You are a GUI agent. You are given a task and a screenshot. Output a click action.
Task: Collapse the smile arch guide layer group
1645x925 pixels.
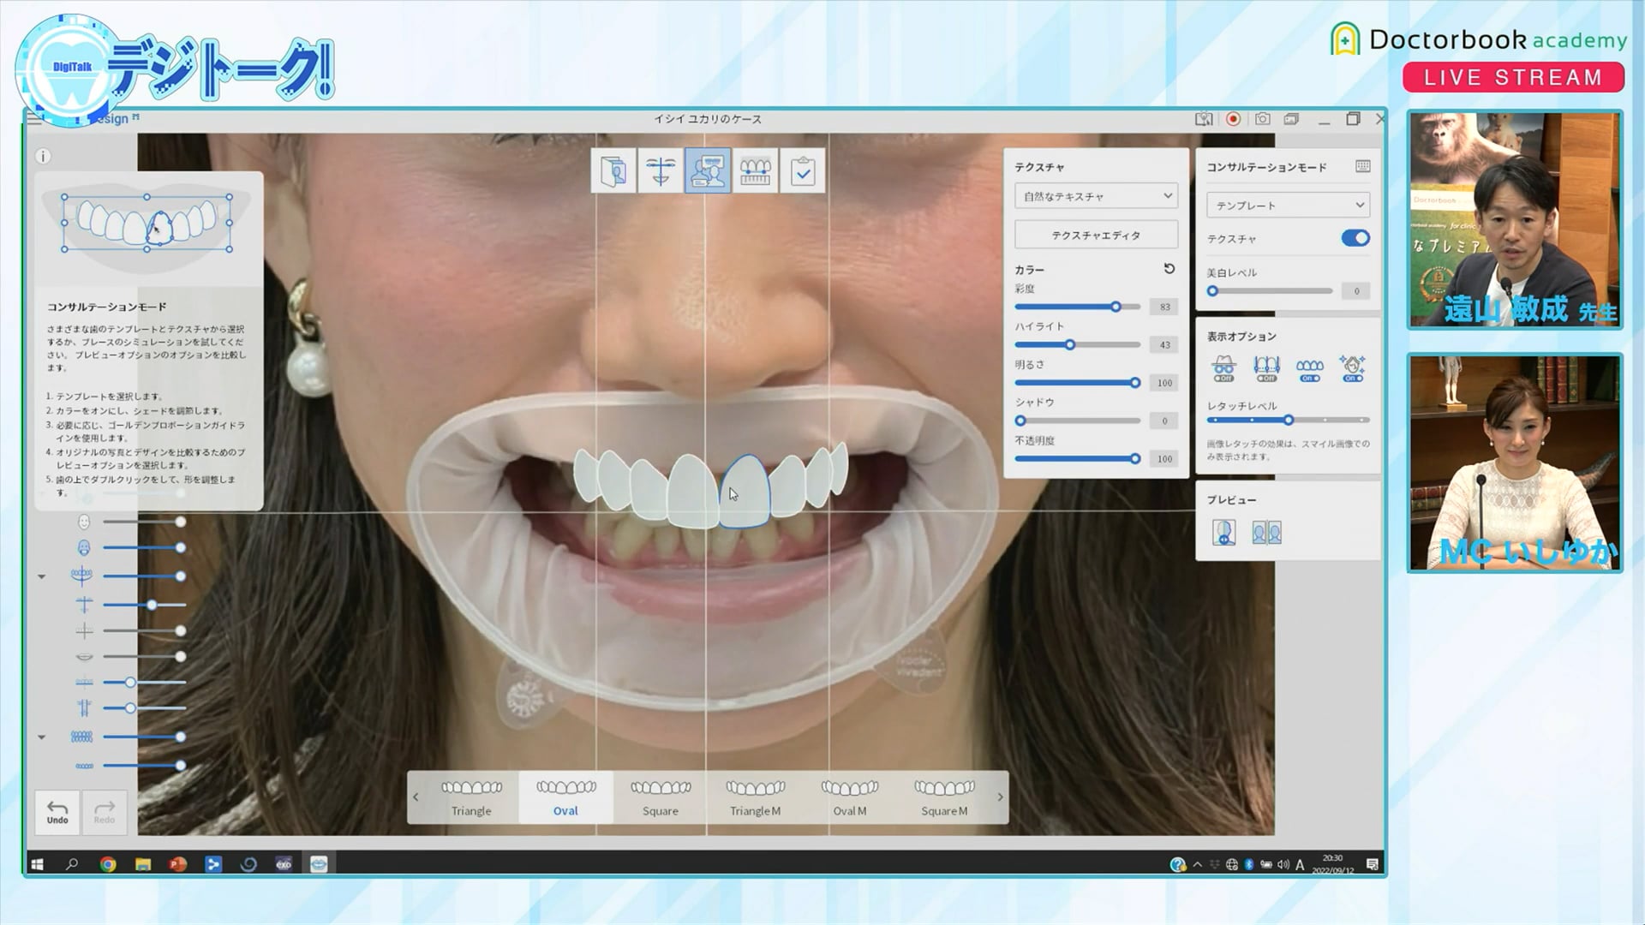[x=41, y=576]
